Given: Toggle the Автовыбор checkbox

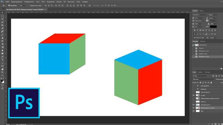Looking at the screenshot, I should point(9,6).
